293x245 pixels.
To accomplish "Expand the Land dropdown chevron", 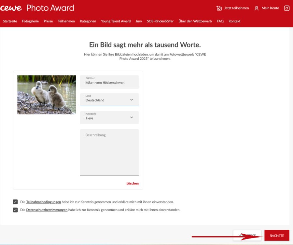I will [x=132, y=100].
